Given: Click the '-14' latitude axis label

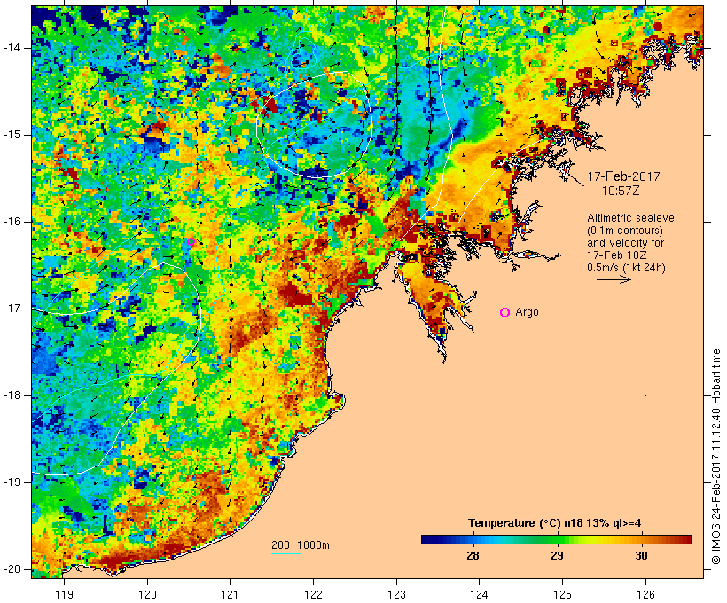Looking at the screenshot, I should tap(11, 48).
